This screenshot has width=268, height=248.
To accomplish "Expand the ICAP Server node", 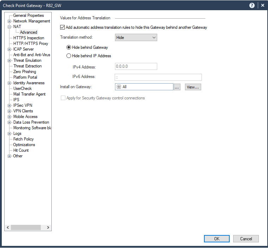I will [9, 50].
